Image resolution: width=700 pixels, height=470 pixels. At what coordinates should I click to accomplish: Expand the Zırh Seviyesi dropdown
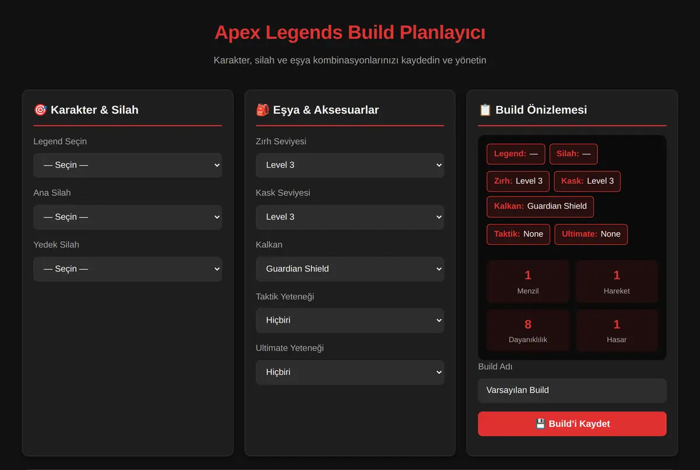349,165
